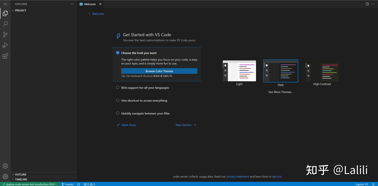This screenshot has height=186, width=378.
Task: Open the Search view in activity bar
Action: 5,24
